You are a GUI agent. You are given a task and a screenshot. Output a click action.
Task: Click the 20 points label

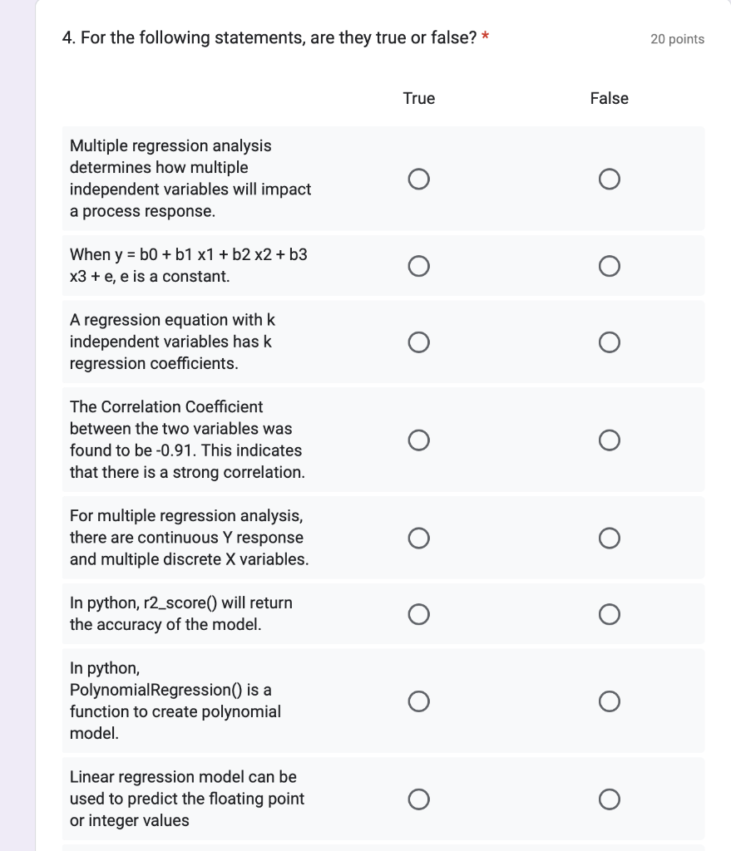pyautogui.click(x=677, y=39)
